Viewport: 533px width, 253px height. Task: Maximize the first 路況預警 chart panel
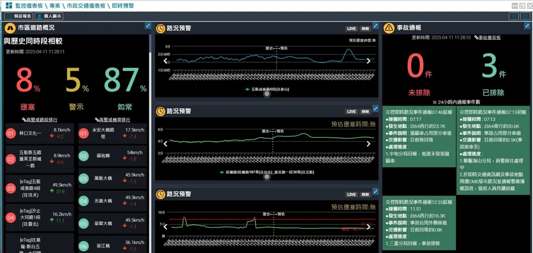pos(375,26)
